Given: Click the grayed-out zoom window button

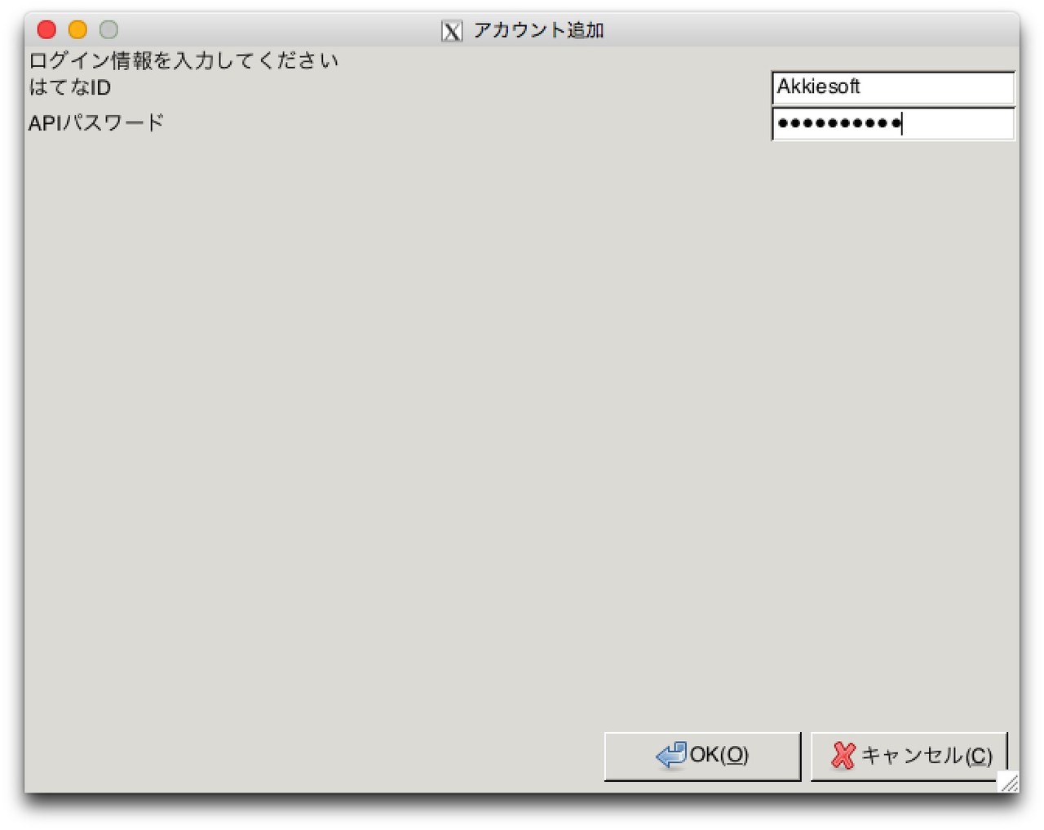Looking at the screenshot, I should 108,30.
